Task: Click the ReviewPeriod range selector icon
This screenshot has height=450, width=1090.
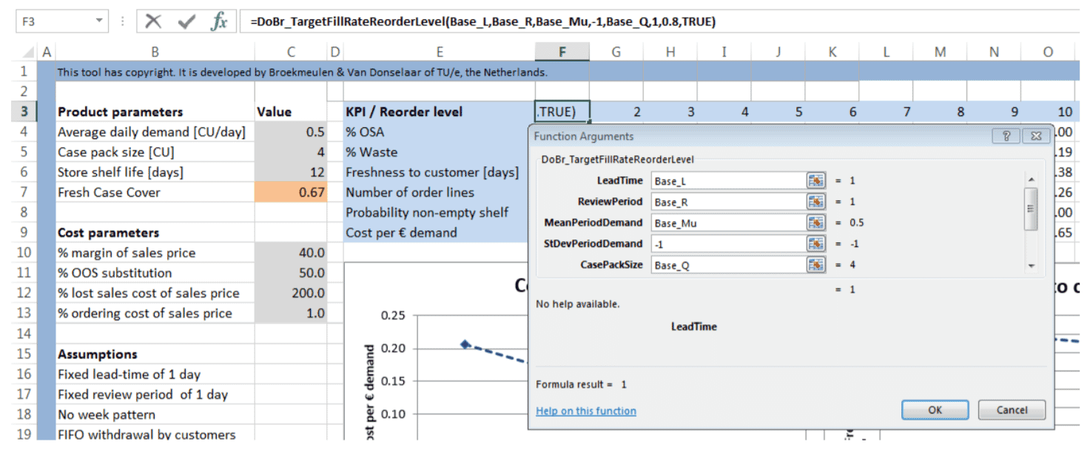Action: [816, 202]
